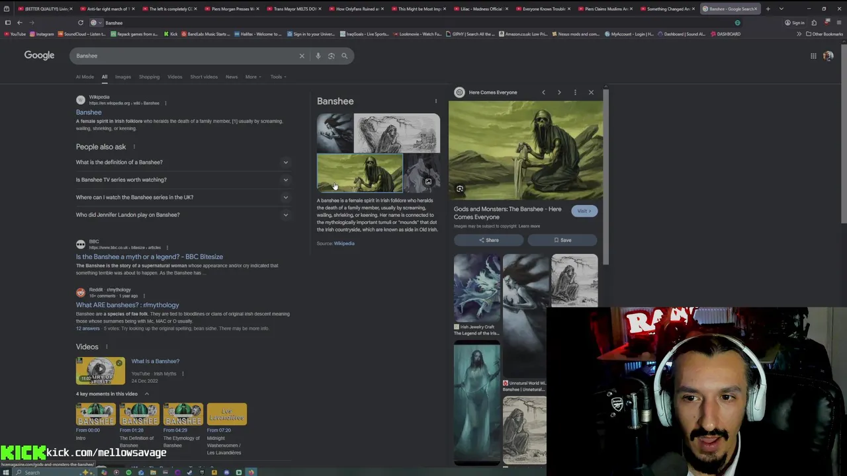
Task: Open the list all tabs dropdown
Action: [781, 9]
